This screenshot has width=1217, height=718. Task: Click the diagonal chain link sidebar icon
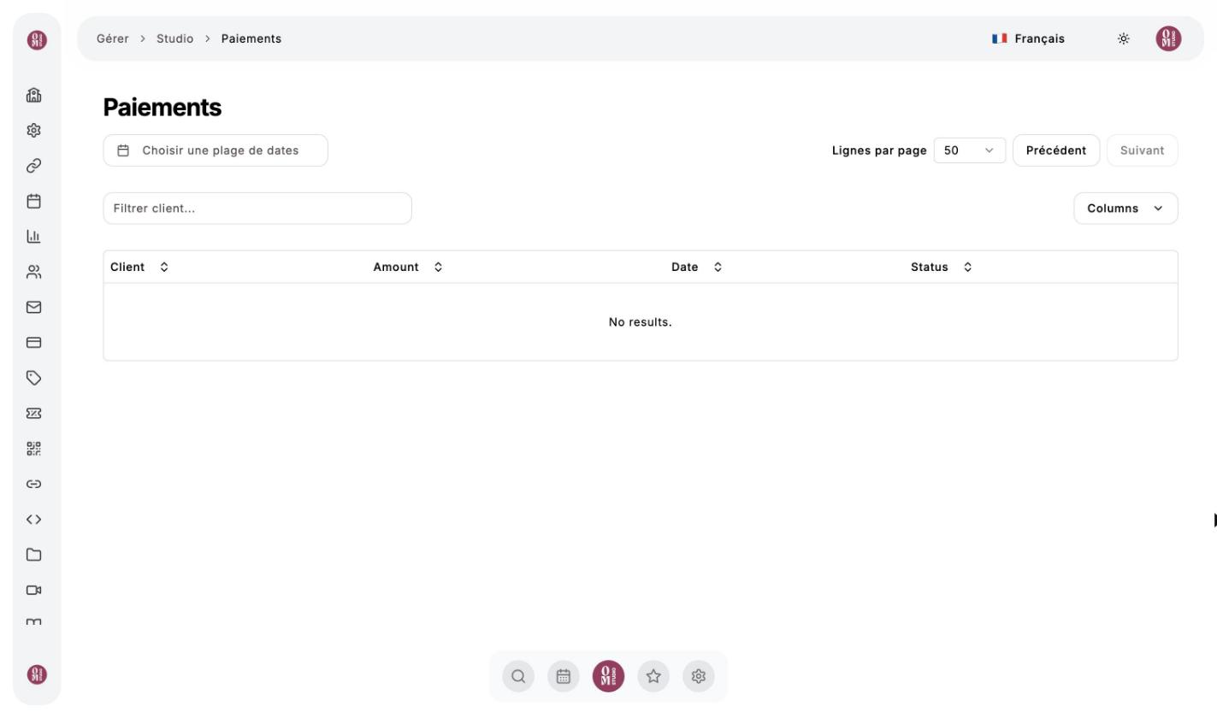(x=34, y=166)
